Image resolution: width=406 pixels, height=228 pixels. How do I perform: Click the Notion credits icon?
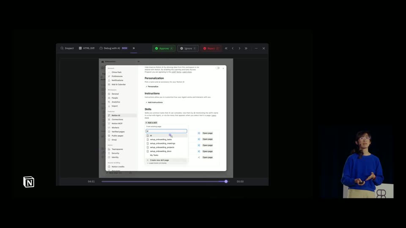click(109, 167)
